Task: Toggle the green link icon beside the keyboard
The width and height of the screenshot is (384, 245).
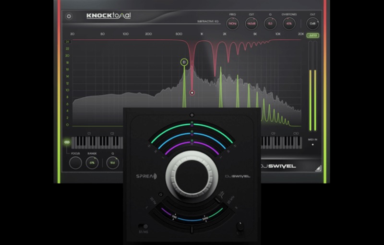Action: pos(67,142)
